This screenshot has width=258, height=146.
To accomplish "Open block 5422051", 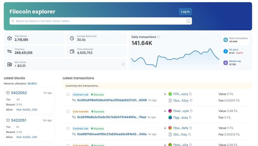I will pyautogui.click(x=18, y=120).
